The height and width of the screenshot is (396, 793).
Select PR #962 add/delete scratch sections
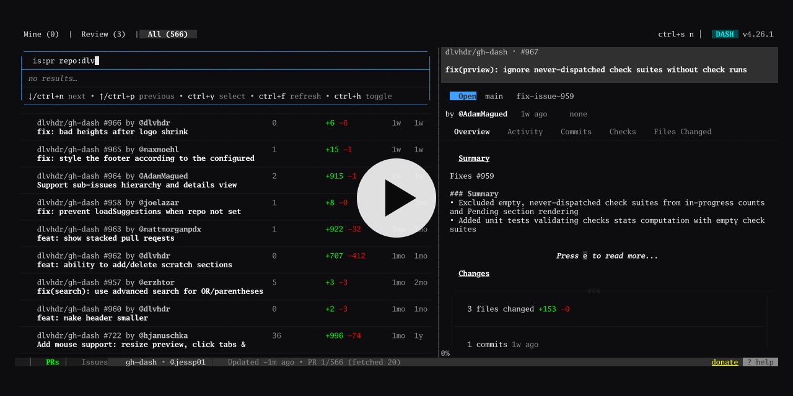pyautogui.click(x=226, y=260)
